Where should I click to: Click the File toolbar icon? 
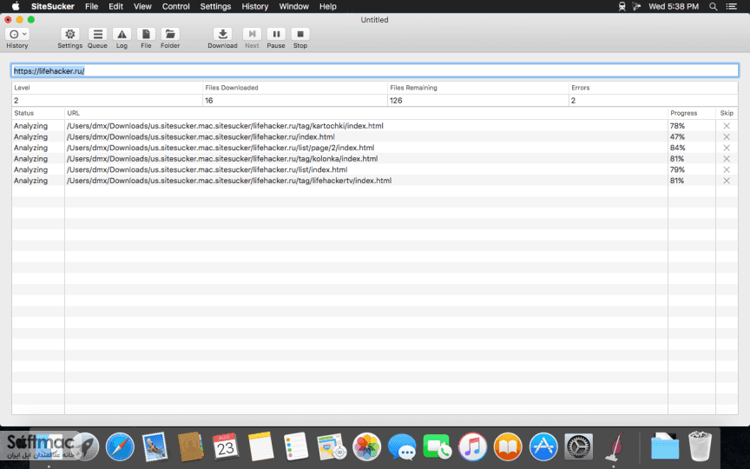point(146,35)
